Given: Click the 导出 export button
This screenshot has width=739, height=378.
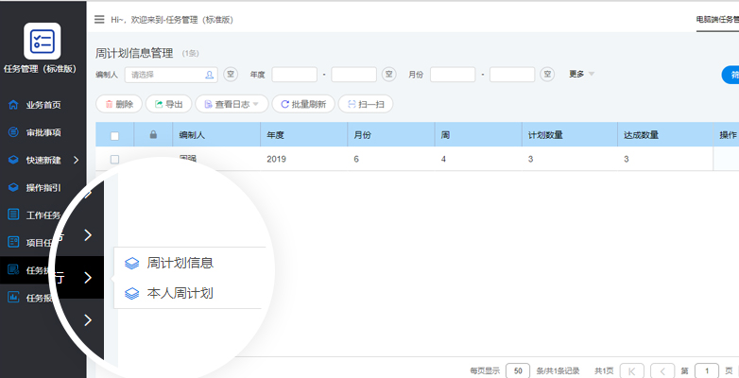Looking at the screenshot, I should pyautogui.click(x=169, y=105).
